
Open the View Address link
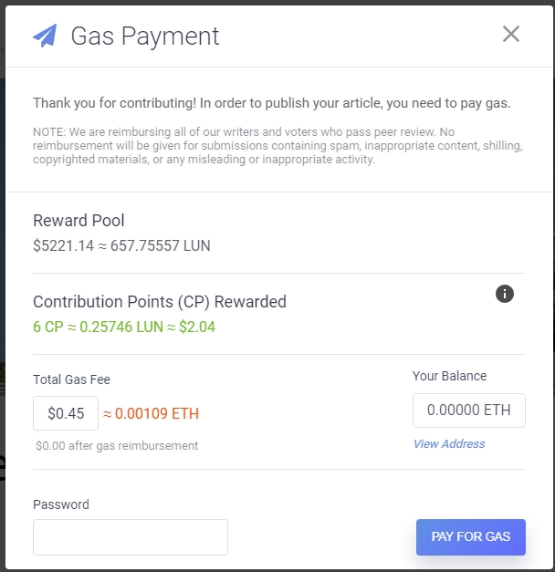point(449,444)
